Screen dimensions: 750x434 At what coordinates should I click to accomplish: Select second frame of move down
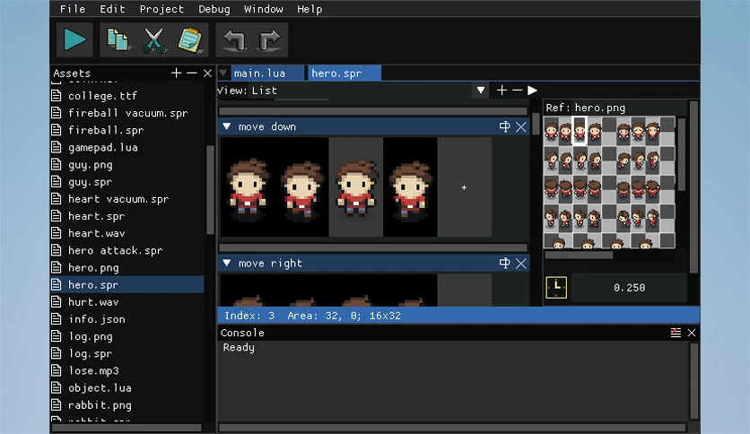click(301, 187)
